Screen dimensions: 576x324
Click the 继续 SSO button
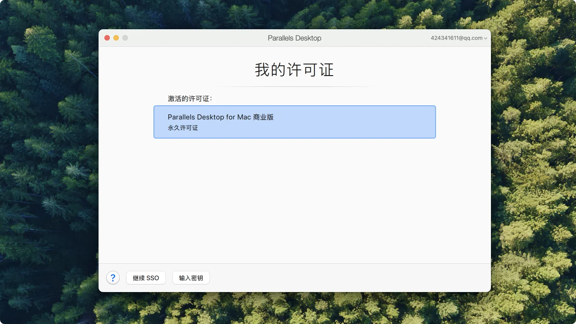coord(146,278)
